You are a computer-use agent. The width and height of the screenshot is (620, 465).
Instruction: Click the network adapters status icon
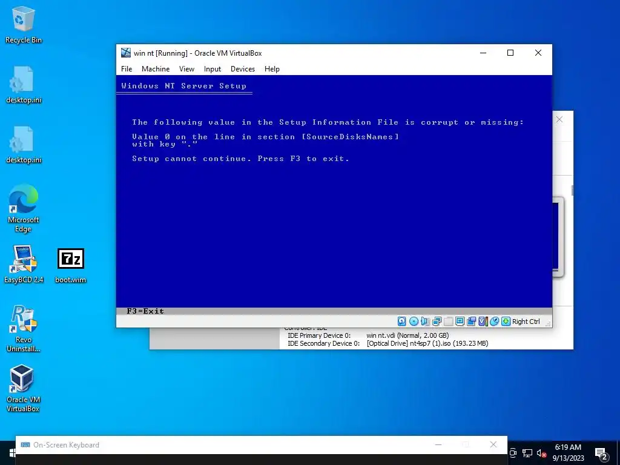pyautogui.click(x=437, y=322)
